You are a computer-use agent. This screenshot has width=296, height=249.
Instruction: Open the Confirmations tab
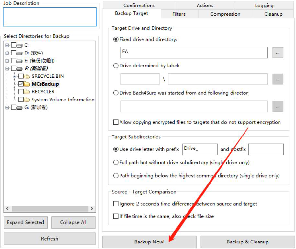click(x=139, y=5)
